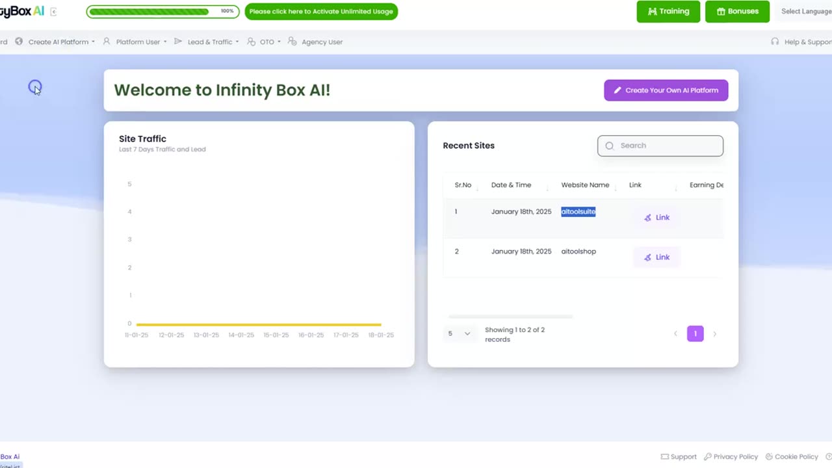Click the Lead & Traffic paper plane icon

tap(178, 42)
